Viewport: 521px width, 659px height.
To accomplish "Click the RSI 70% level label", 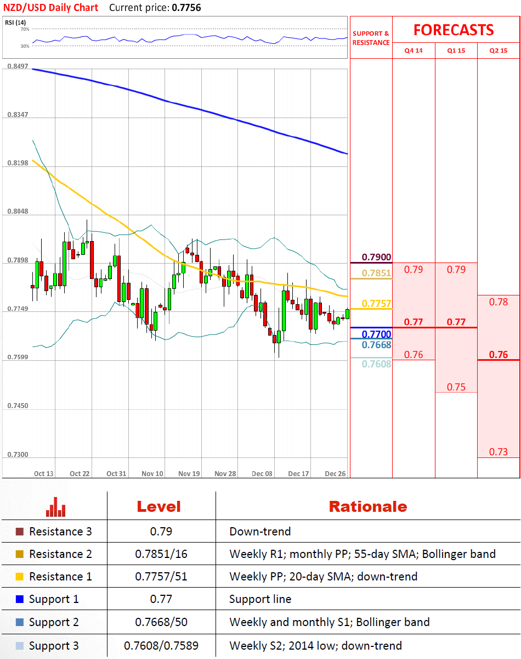I will click(25, 29).
